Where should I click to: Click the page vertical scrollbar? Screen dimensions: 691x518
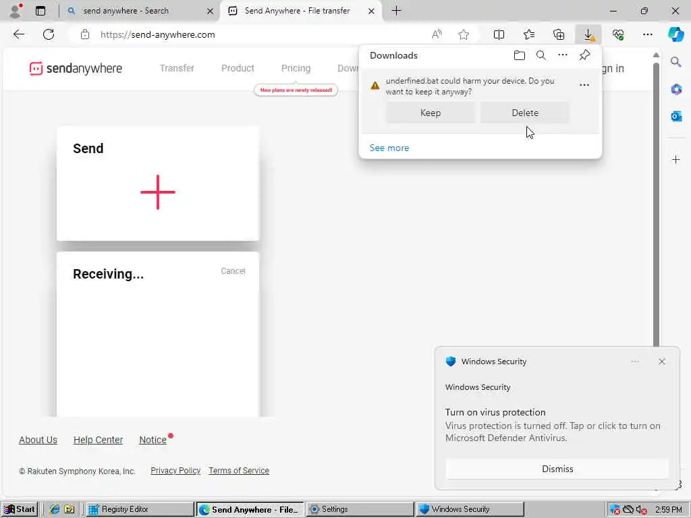click(656, 205)
